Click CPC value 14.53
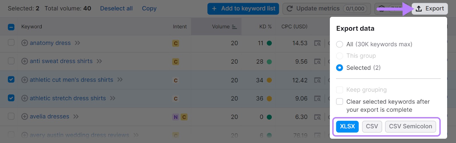Viewport: 456px width, 143px height. pyautogui.click(x=300, y=43)
